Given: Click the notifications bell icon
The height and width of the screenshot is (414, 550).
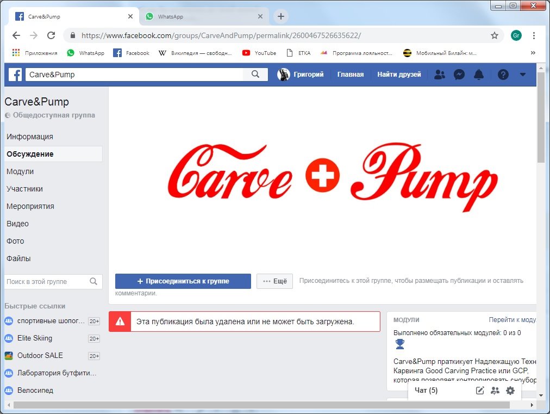Looking at the screenshot, I should click(x=478, y=75).
